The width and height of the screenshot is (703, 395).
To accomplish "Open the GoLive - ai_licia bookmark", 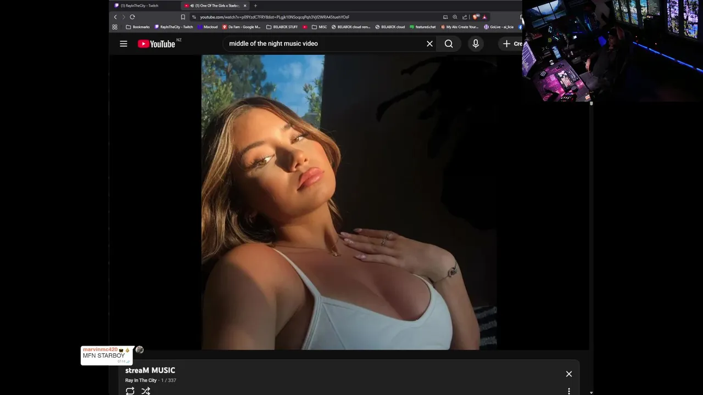I will tap(499, 27).
